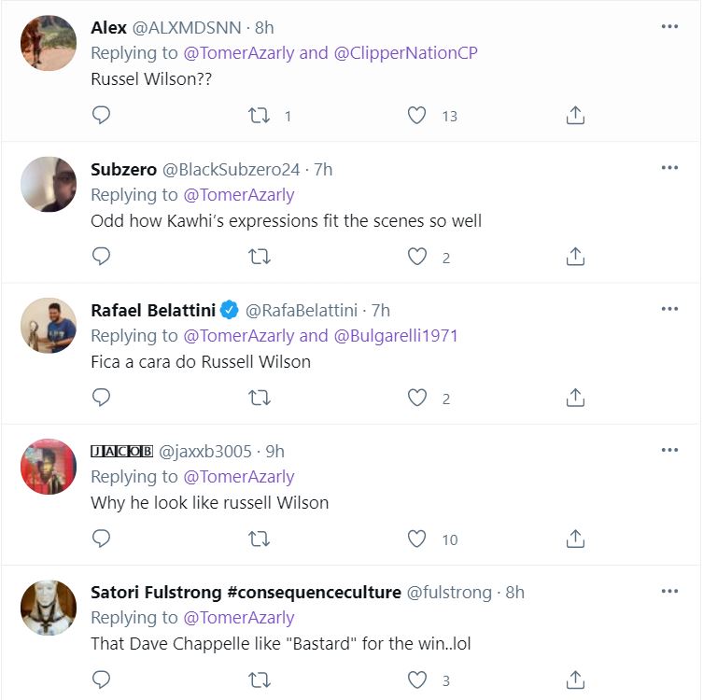Like the tweet with 10 likes

(x=417, y=539)
